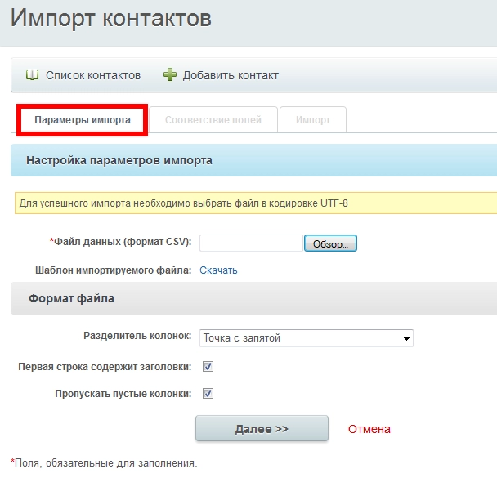497x478 pixels.
Task: Focus the CSV file path input field
Action: [251, 243]
